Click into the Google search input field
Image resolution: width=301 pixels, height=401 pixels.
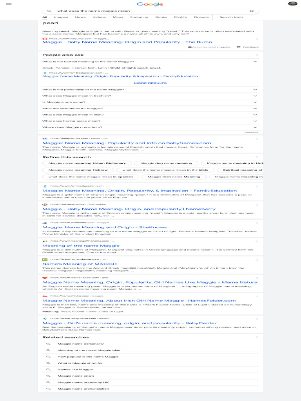[x=151, y=11]
